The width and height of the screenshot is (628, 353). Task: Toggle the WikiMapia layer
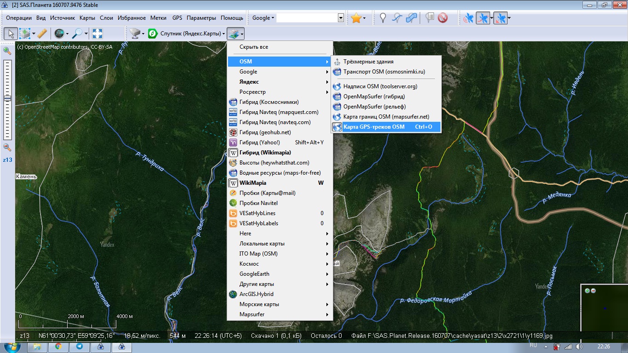pyautogui.click(x=280, y=183)
